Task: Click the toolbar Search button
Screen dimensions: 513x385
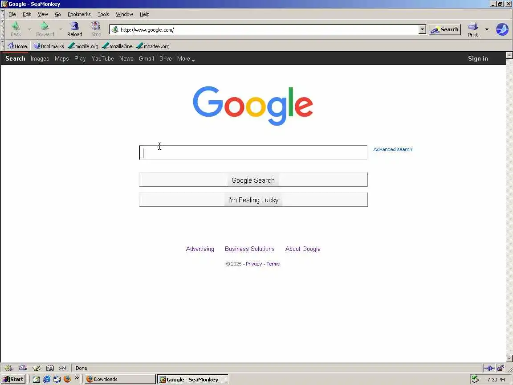Action: click(x=444, y=29)
